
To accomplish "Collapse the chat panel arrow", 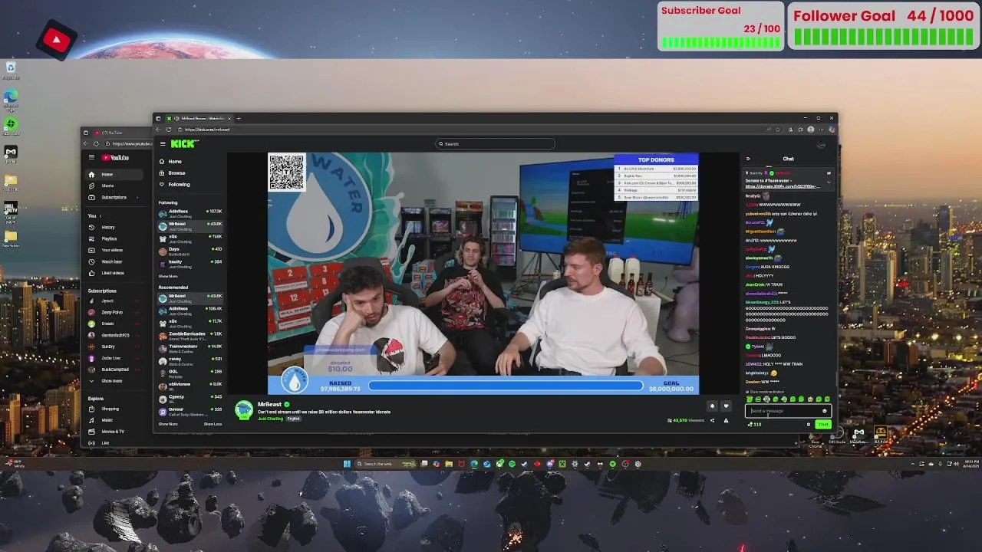I will [x=748, y=159].
